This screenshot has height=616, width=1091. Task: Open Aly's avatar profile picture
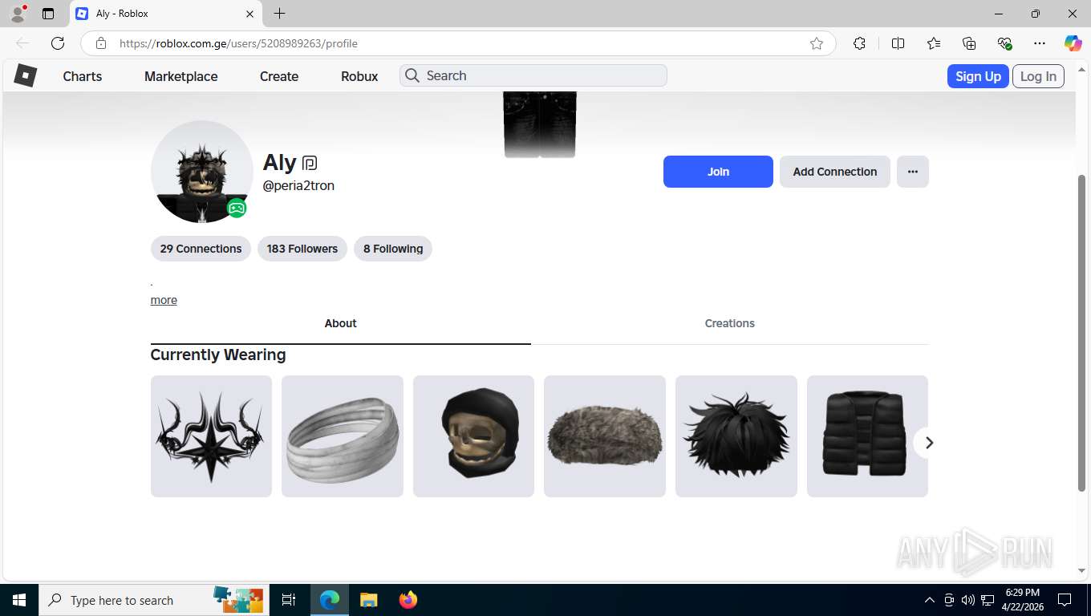(201, 172)
